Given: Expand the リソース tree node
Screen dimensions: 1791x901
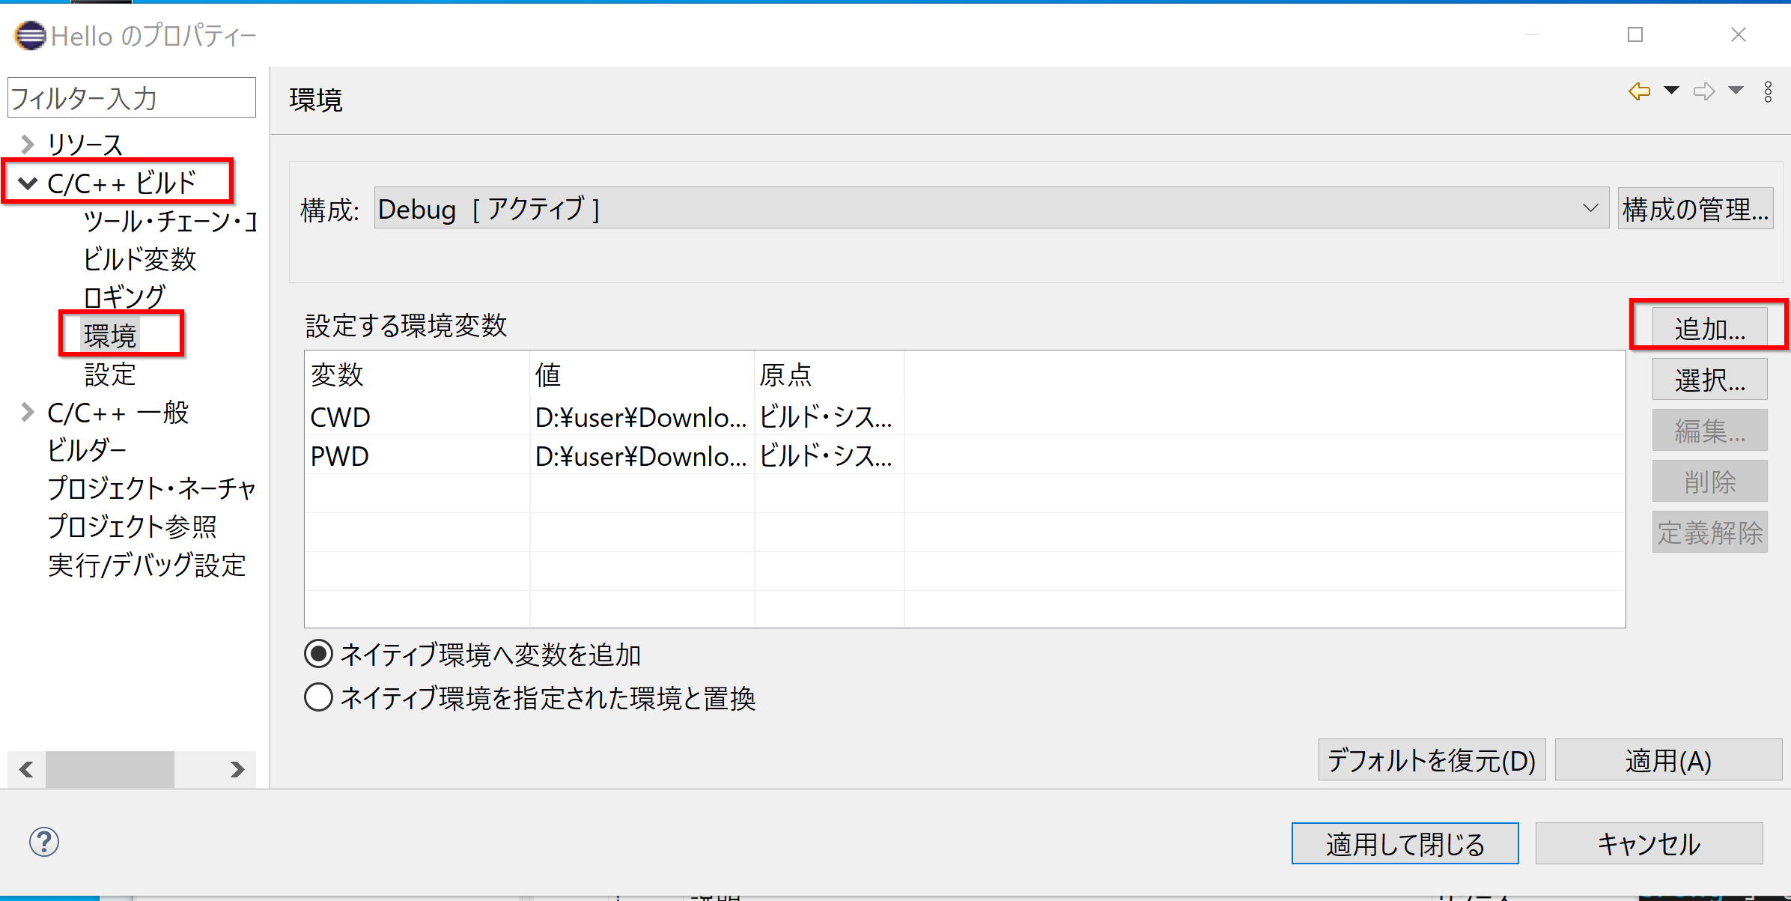Looking at the screenshot, I should tap(28, 144).
